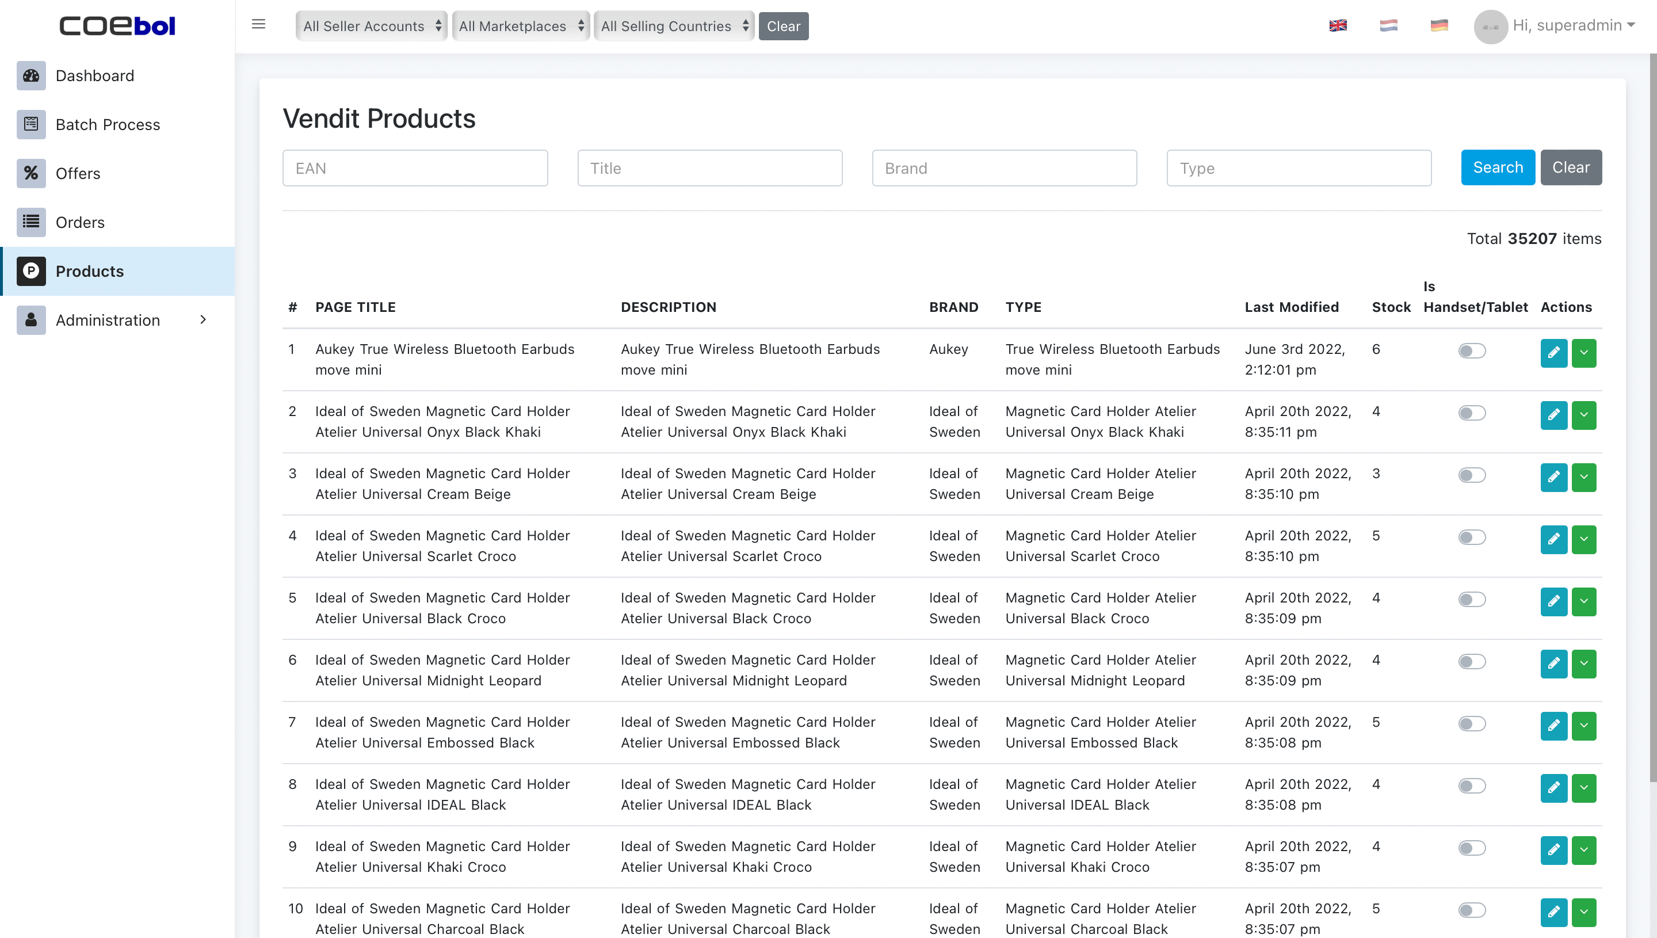Click the Total 35207 items text
This screenshot has height=938, width=1657.
tap(1533, 239)
